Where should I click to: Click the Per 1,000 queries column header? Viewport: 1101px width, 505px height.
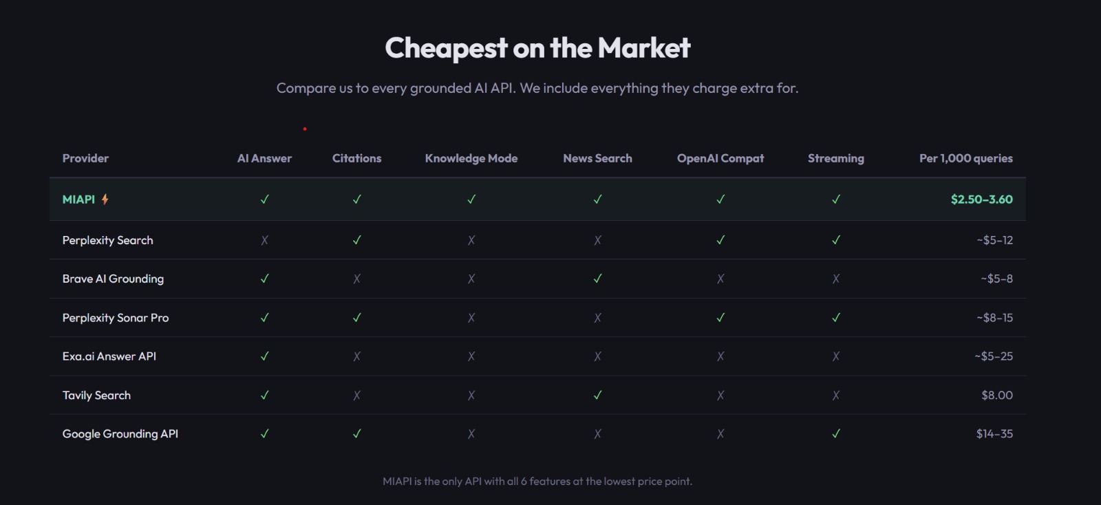point(965,158)
